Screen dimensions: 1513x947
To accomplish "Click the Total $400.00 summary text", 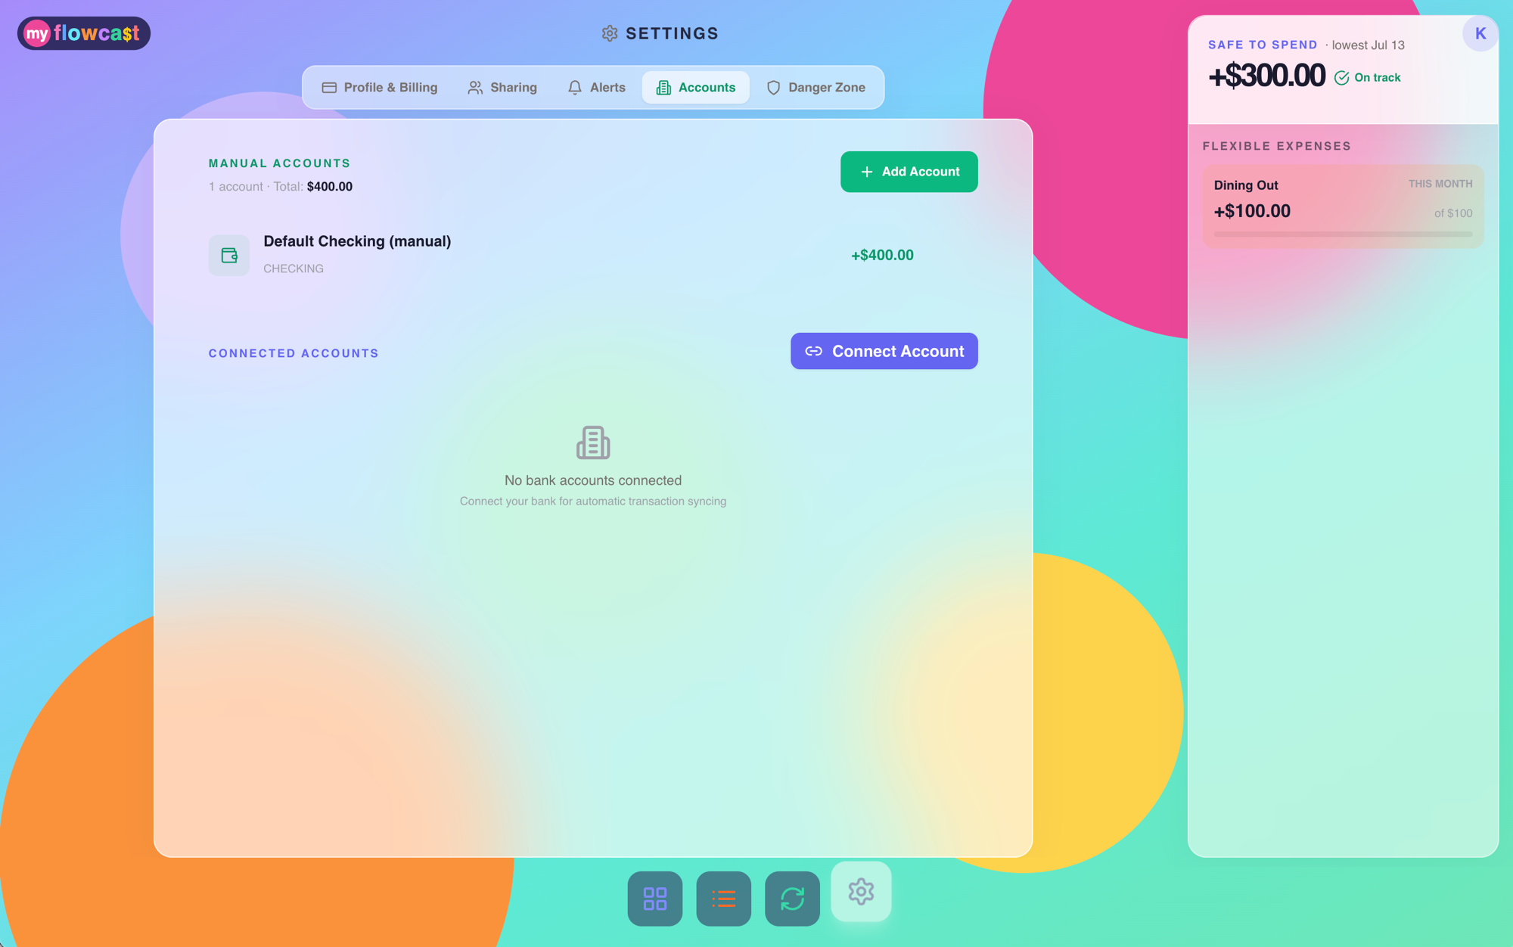I will (x=312, y=187).
